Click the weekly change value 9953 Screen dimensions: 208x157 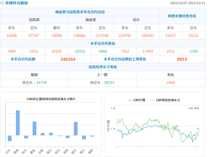pos(182,59)
